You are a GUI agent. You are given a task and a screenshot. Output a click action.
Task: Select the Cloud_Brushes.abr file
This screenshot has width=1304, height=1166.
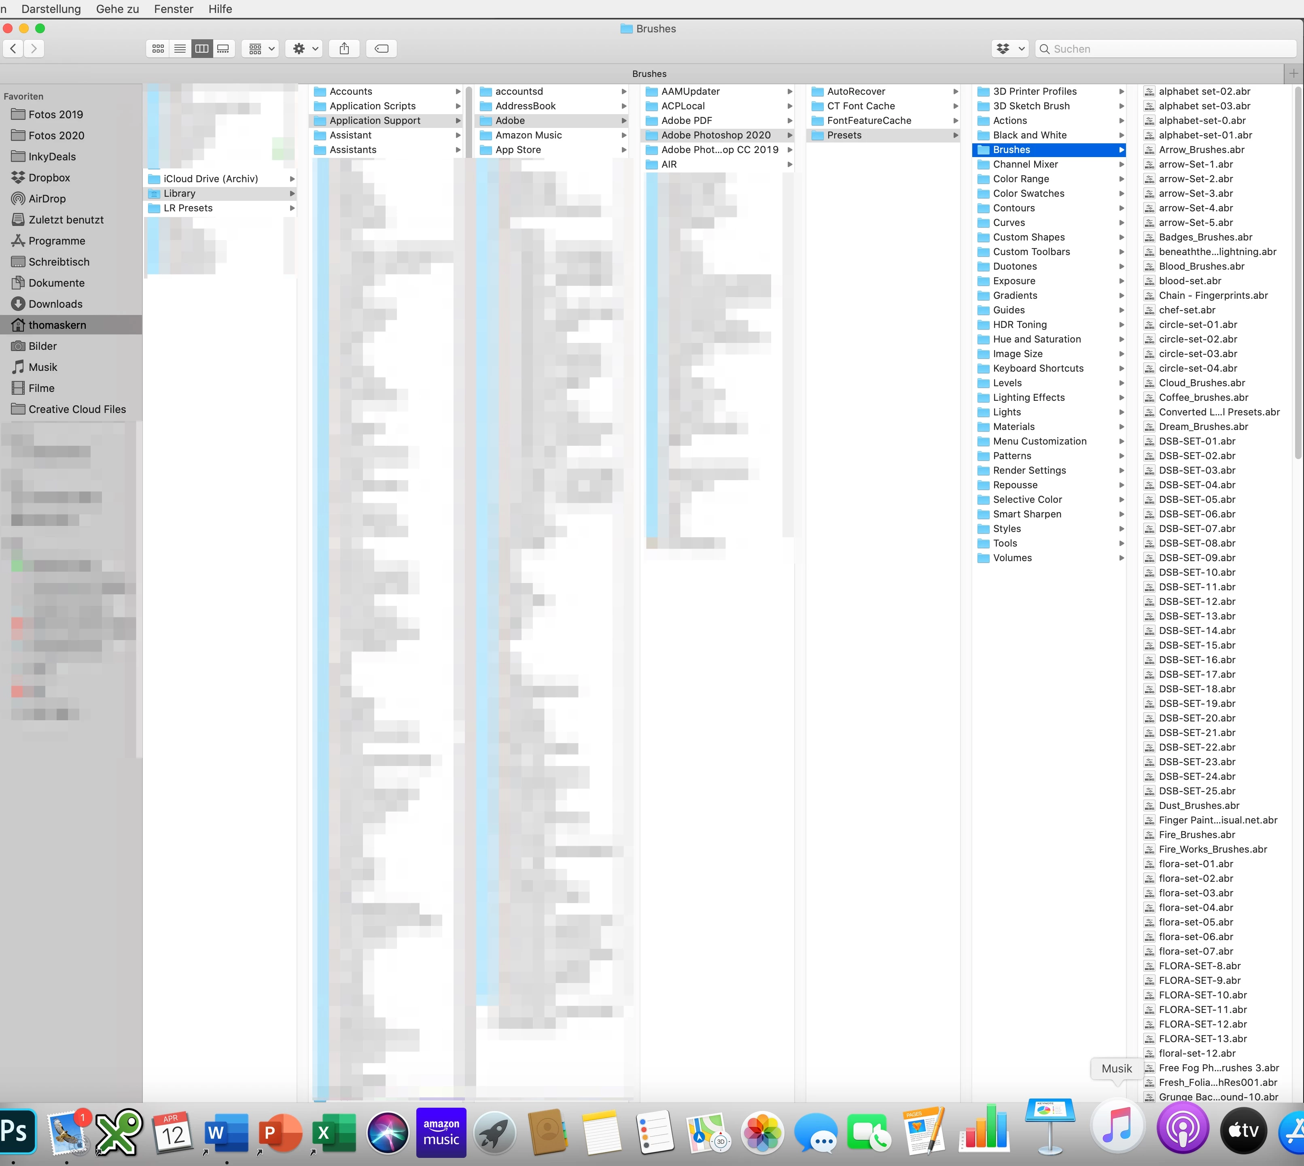[x=1202, y=383]
